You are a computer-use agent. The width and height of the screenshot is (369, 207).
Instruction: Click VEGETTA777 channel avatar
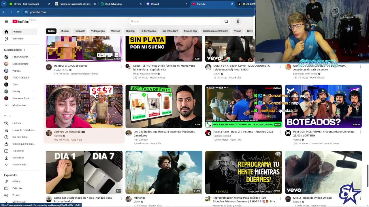[49, 67]
